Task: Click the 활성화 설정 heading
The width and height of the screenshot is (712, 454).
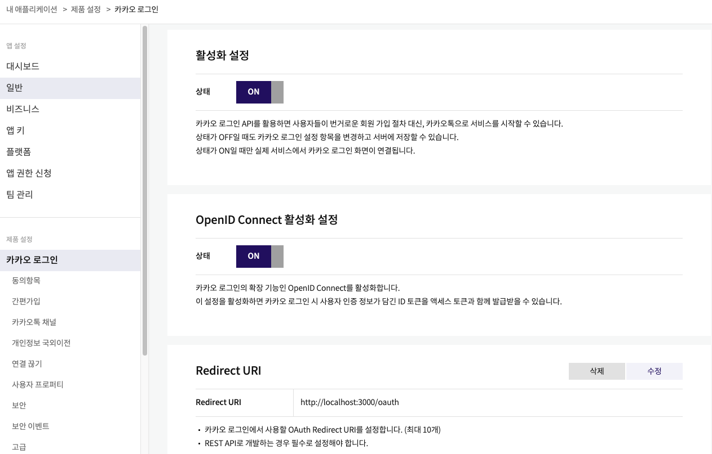Action: click(222, 55)
